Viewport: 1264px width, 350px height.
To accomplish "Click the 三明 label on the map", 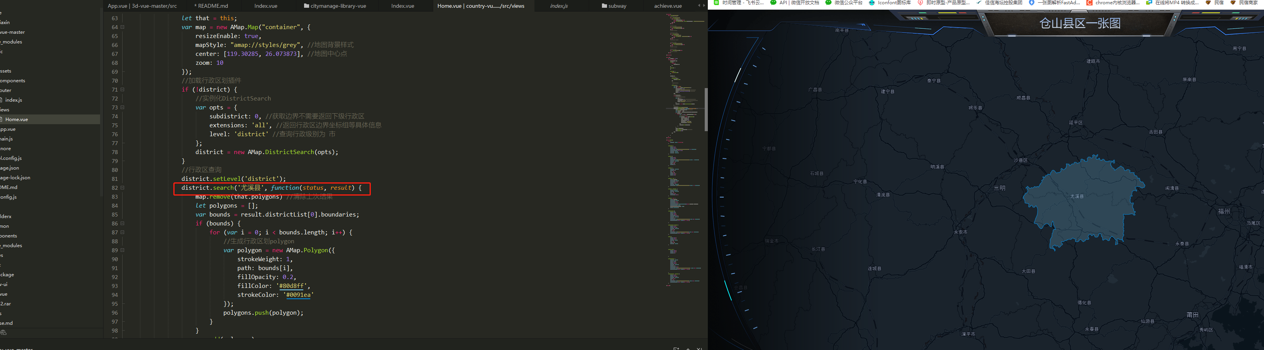I will tap(999, 188).
